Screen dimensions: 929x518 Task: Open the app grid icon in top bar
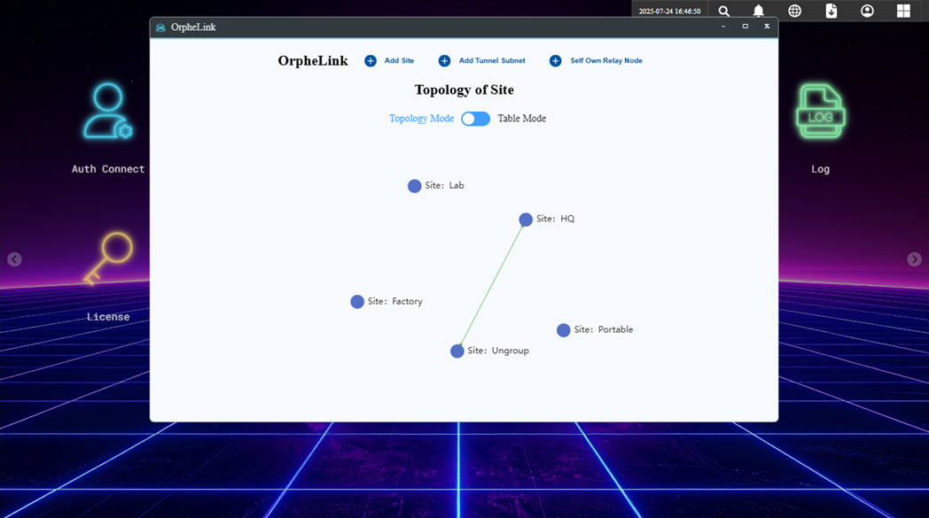tap(903, 12)
